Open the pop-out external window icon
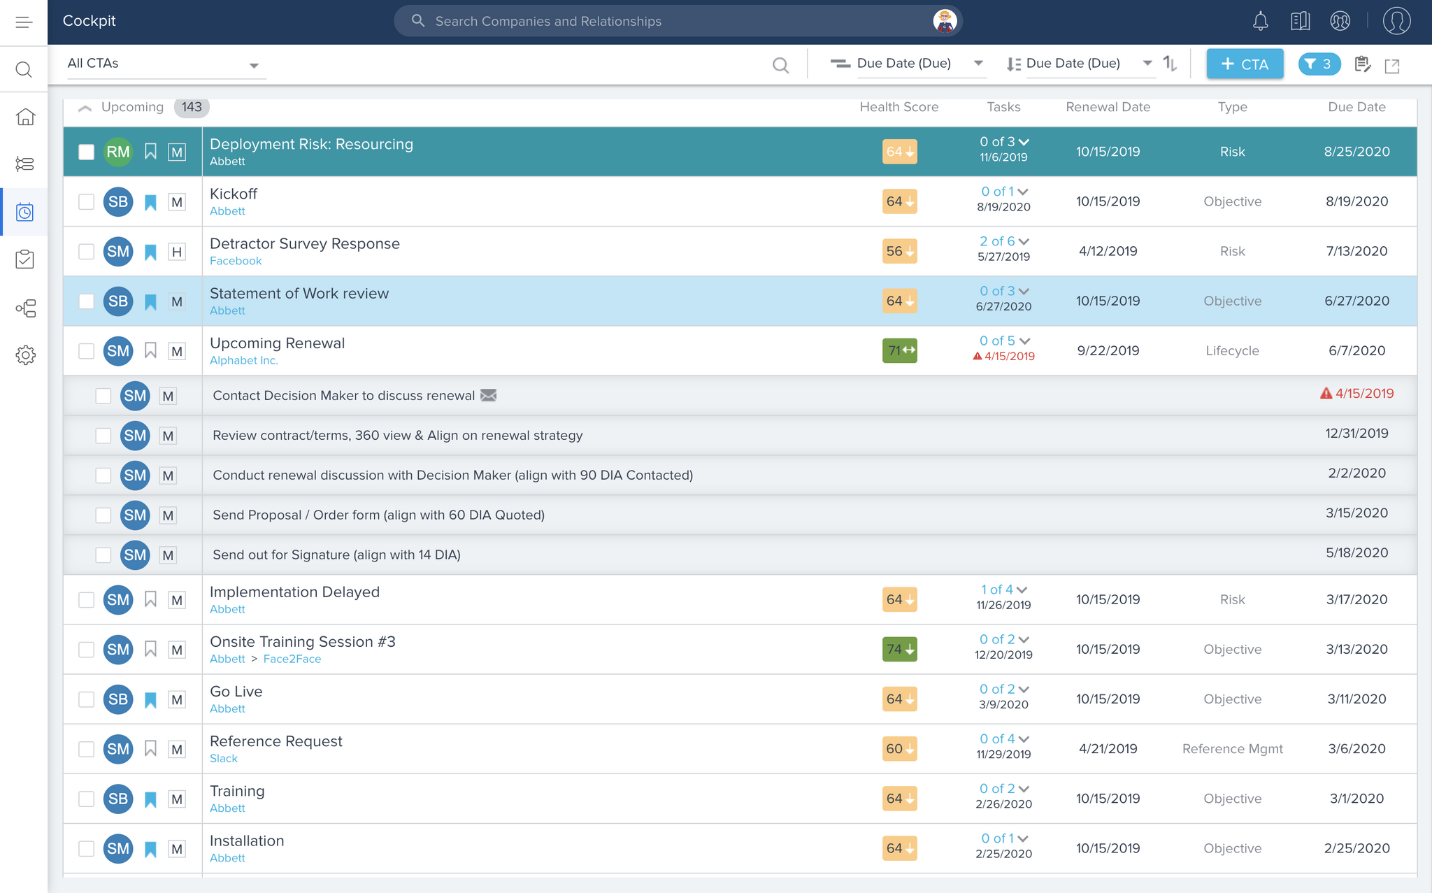This screenshot has height=893, width=1432. (1392, 66)
